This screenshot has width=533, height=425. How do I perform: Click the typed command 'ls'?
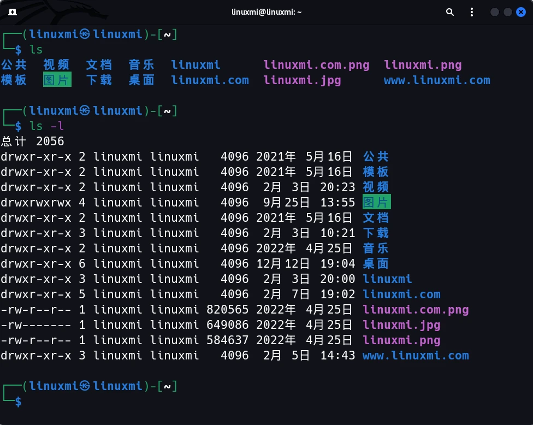[x=36, y=50]
